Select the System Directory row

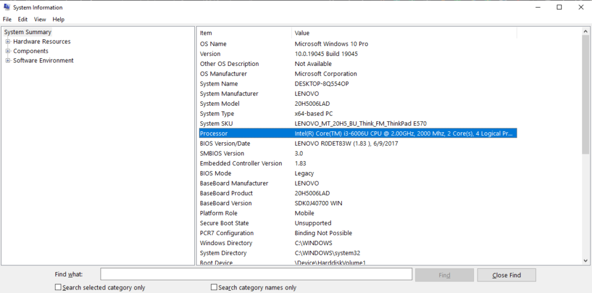coord(358,253)
